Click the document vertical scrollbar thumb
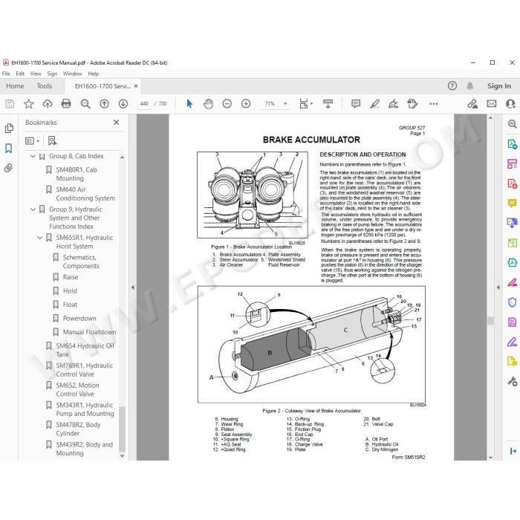This screenshot has height=520, width=520. coord(490,320)
